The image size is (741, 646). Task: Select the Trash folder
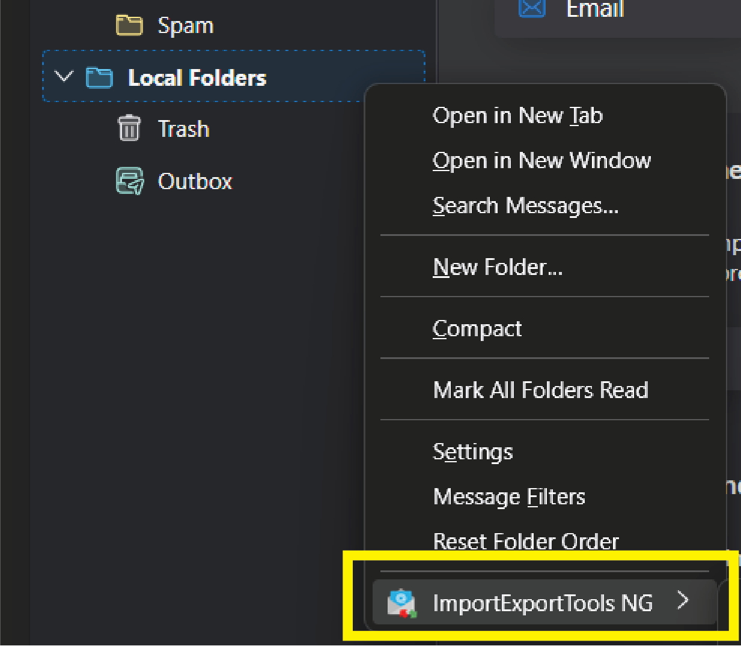click(x=183, y=128)
